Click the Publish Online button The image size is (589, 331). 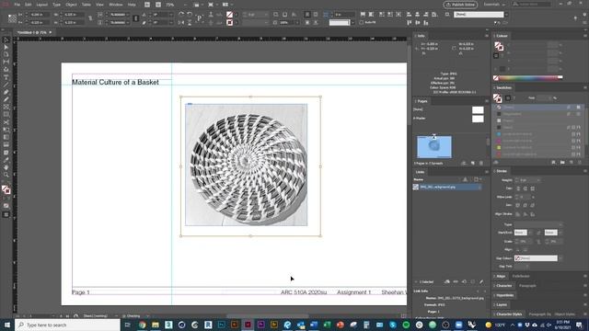pyautogui.click(x=460, y=5)
